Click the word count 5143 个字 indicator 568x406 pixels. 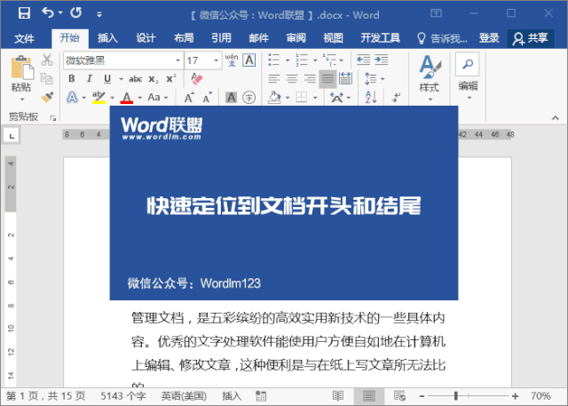122,395
